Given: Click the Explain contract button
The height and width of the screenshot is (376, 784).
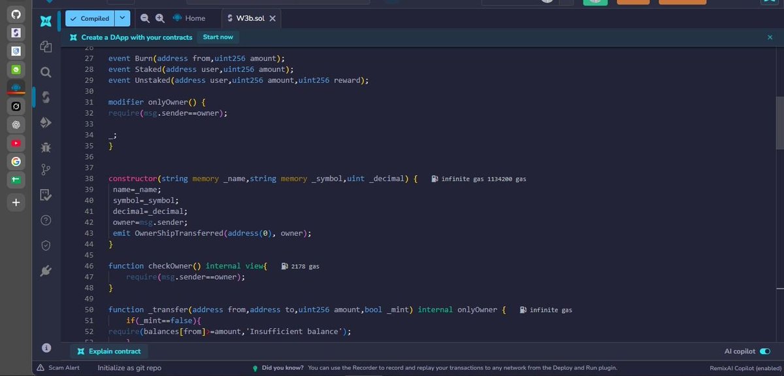Looking at the screenshot, I should tap(108, 351).
